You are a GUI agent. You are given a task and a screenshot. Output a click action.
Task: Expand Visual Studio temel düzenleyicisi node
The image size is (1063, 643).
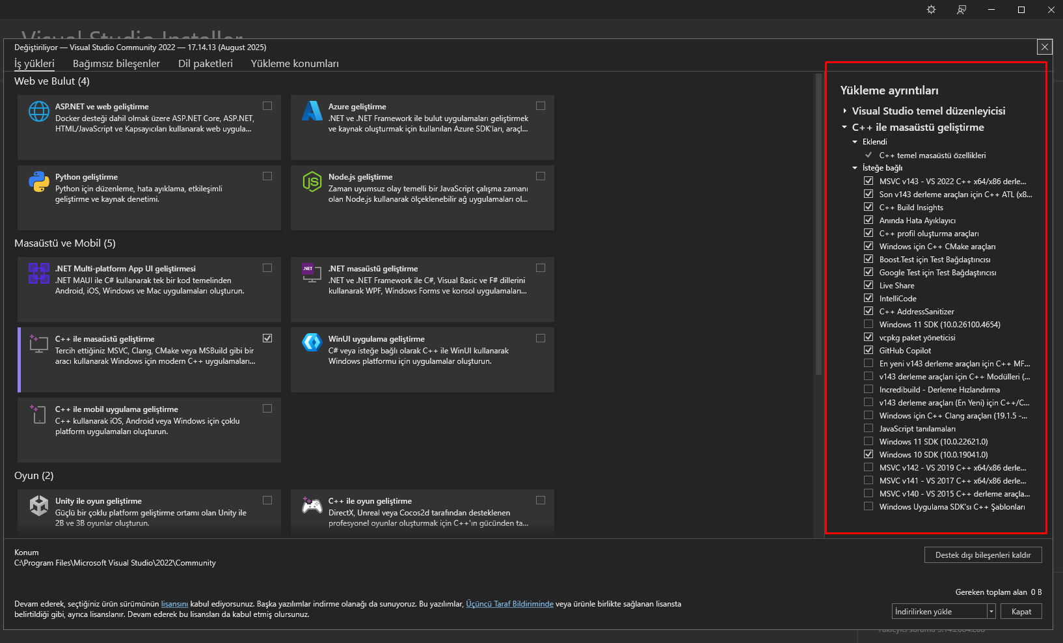(844, 111)
